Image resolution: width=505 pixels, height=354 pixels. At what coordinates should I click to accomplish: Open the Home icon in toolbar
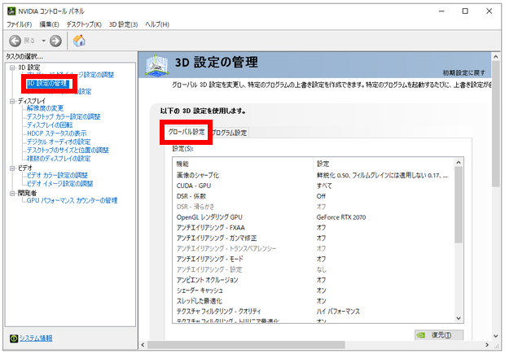tap(79, 41)
